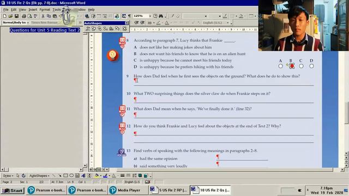Select answer D radio for question 8
Screen dimensions: 349x196
pyautogui.click(x=311, y=66)
